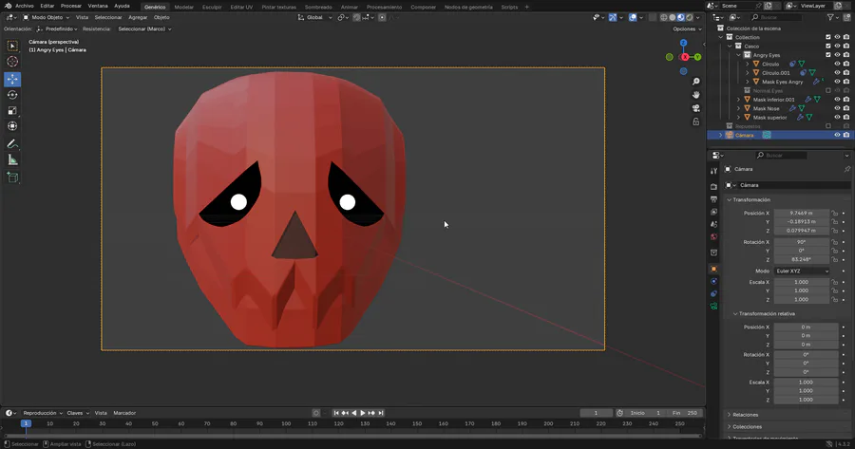Hide Círculo in the viewport
Screen dimensions: 855x449
coord(837,64)
